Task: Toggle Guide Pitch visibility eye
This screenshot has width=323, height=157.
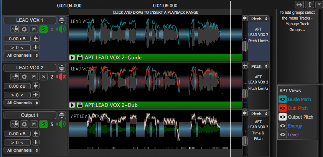Action: click(283, 100)
